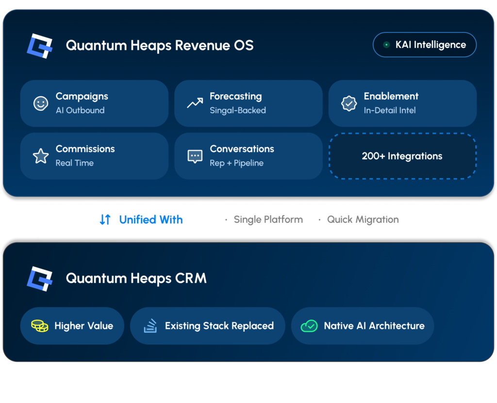Image resolution: width=497 pixels, height=403 pixels.
Task: Click the Existing Stack Replaced layers icon
Action: pos(150,326)
